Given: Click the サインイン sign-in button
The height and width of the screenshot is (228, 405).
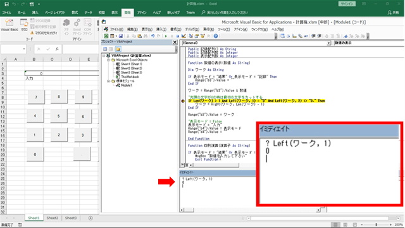Looking at the screenshot, I should (x=347, y=4).
